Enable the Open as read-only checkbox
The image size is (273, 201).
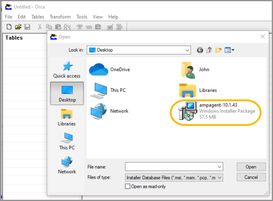tap(128, 186)
